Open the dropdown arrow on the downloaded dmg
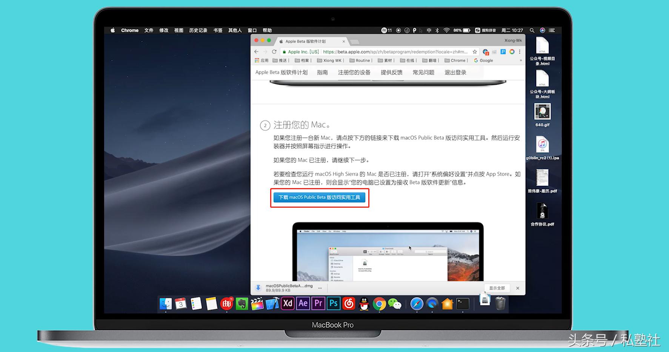Viewport: 669px width, 352px height. coord(319,288)
